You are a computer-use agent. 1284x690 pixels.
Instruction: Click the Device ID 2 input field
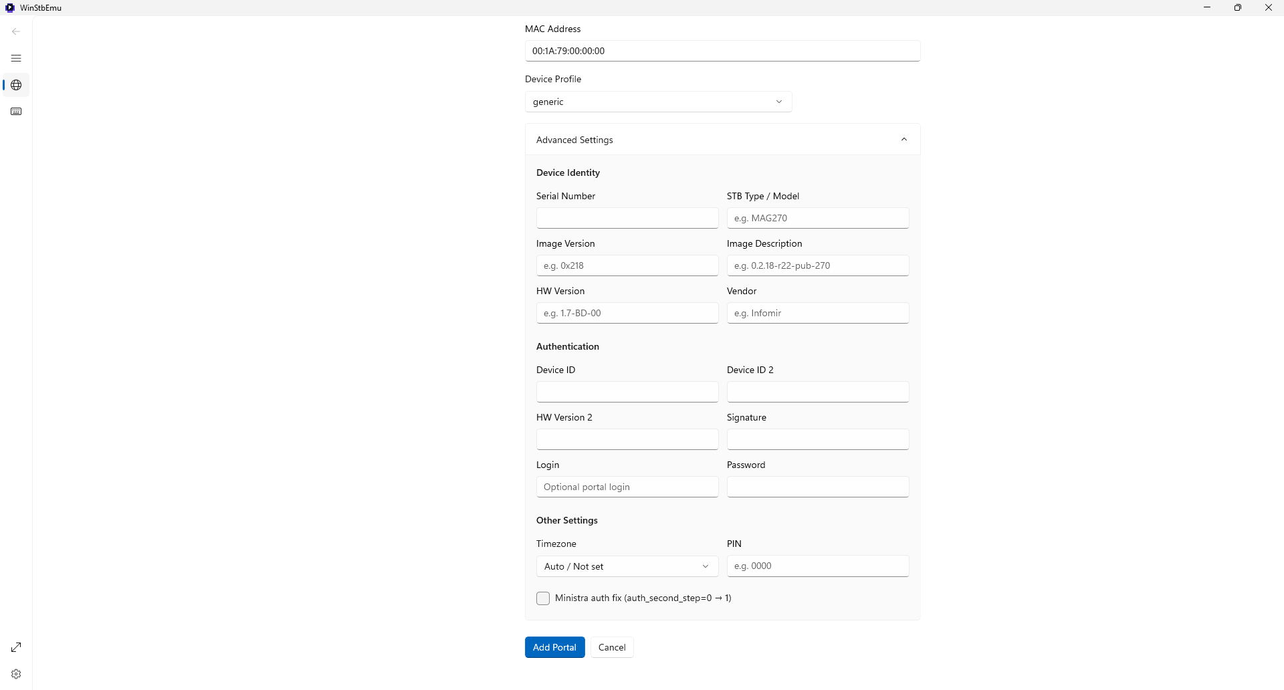tap(818, 392)
